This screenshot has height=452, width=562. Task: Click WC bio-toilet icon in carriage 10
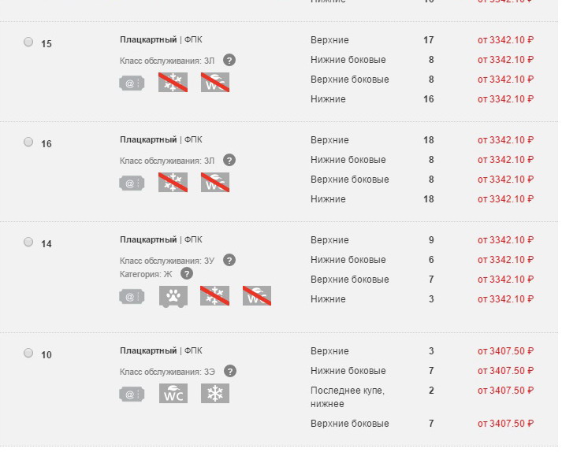pos(173,394)
